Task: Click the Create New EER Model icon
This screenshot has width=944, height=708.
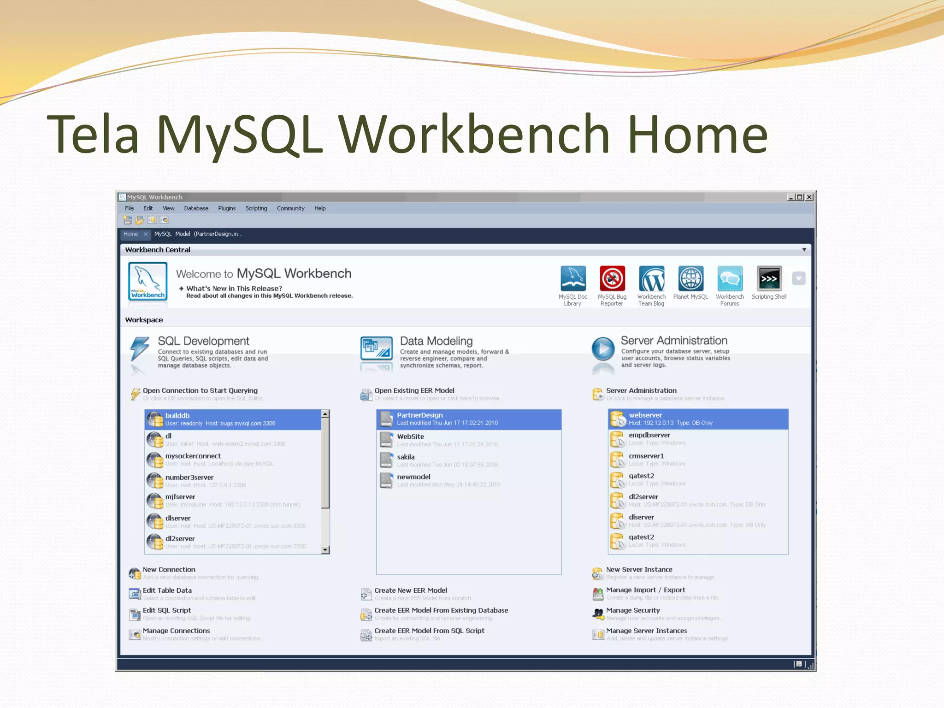Action: point(366,594)
